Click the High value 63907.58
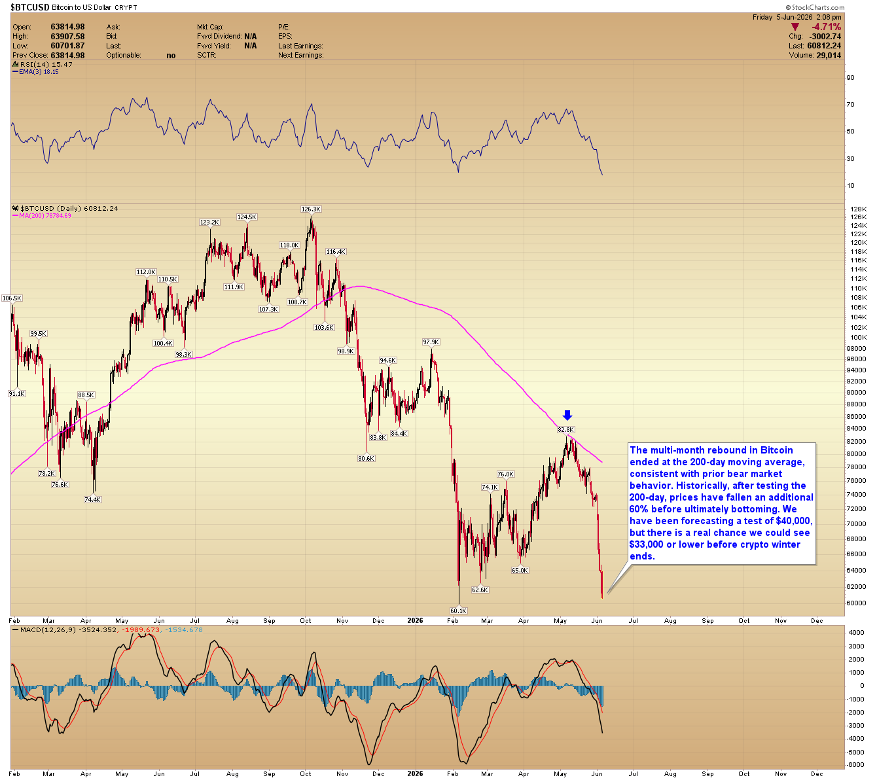 pos(67,37)
